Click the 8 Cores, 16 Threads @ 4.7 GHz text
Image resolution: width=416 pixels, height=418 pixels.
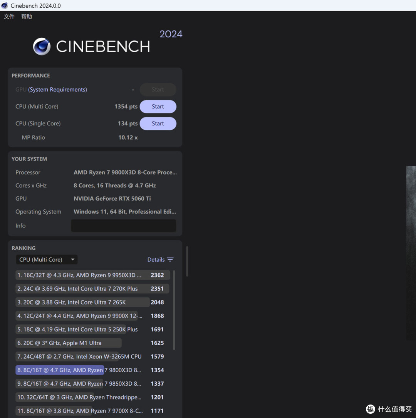pos(115,186)
